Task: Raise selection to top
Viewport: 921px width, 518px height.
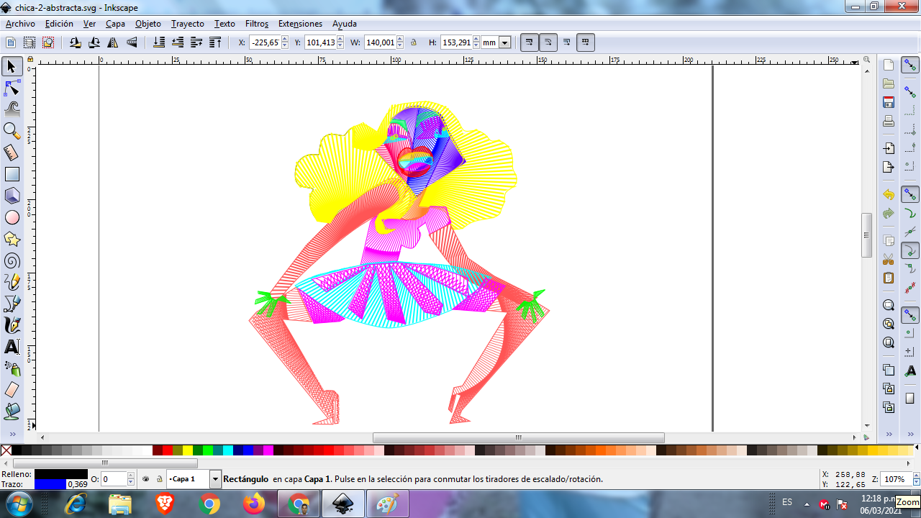Action: click(215, 42)
